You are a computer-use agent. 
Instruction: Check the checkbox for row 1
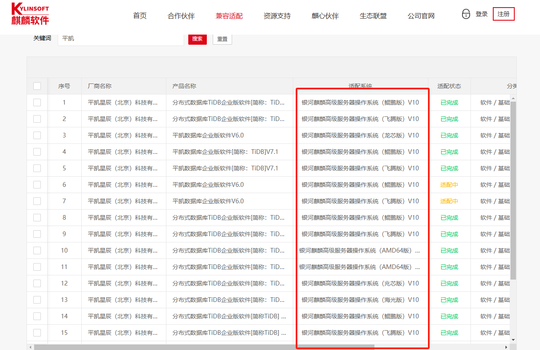coord(37,102)
